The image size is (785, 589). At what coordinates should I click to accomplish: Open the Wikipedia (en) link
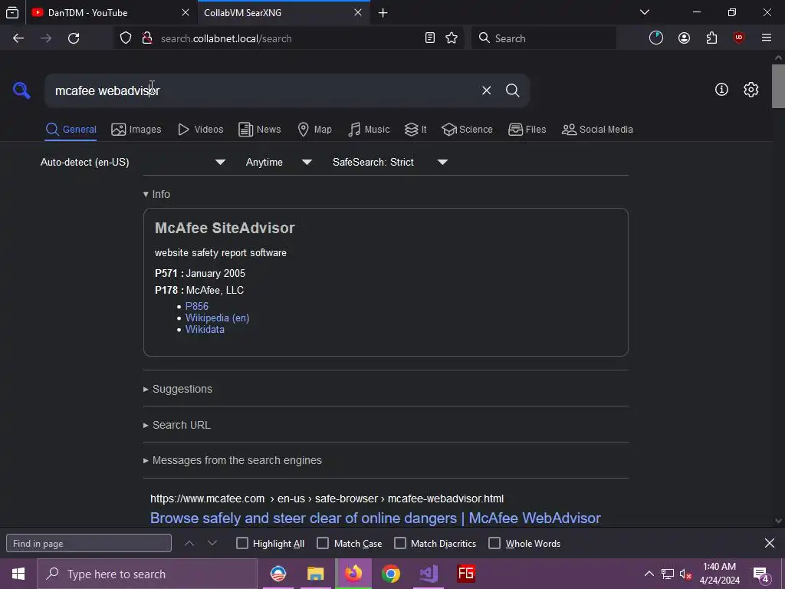click(x=217, y=318)
